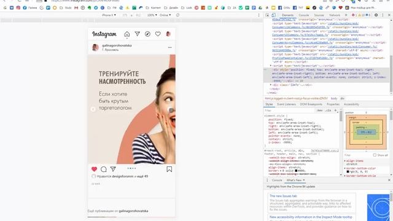
Task: Expand the collapsed script node in Elements tree
Action: (x=271, y=66)
